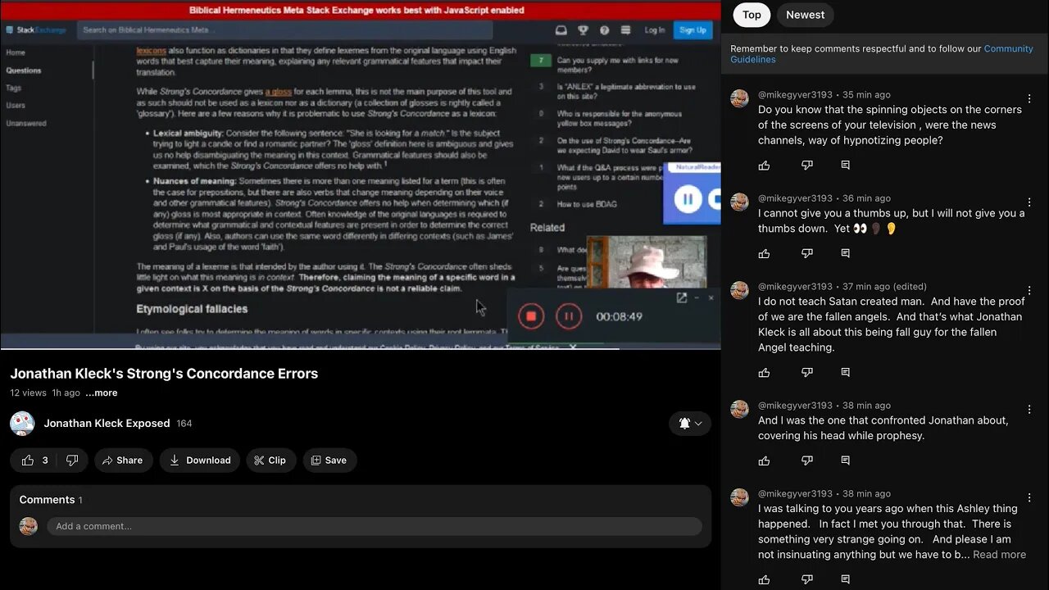This screenshot has width=1049, height=590.
Task: Reply to the 'cannot give you a thumbs up' comment
Action: 846,254
